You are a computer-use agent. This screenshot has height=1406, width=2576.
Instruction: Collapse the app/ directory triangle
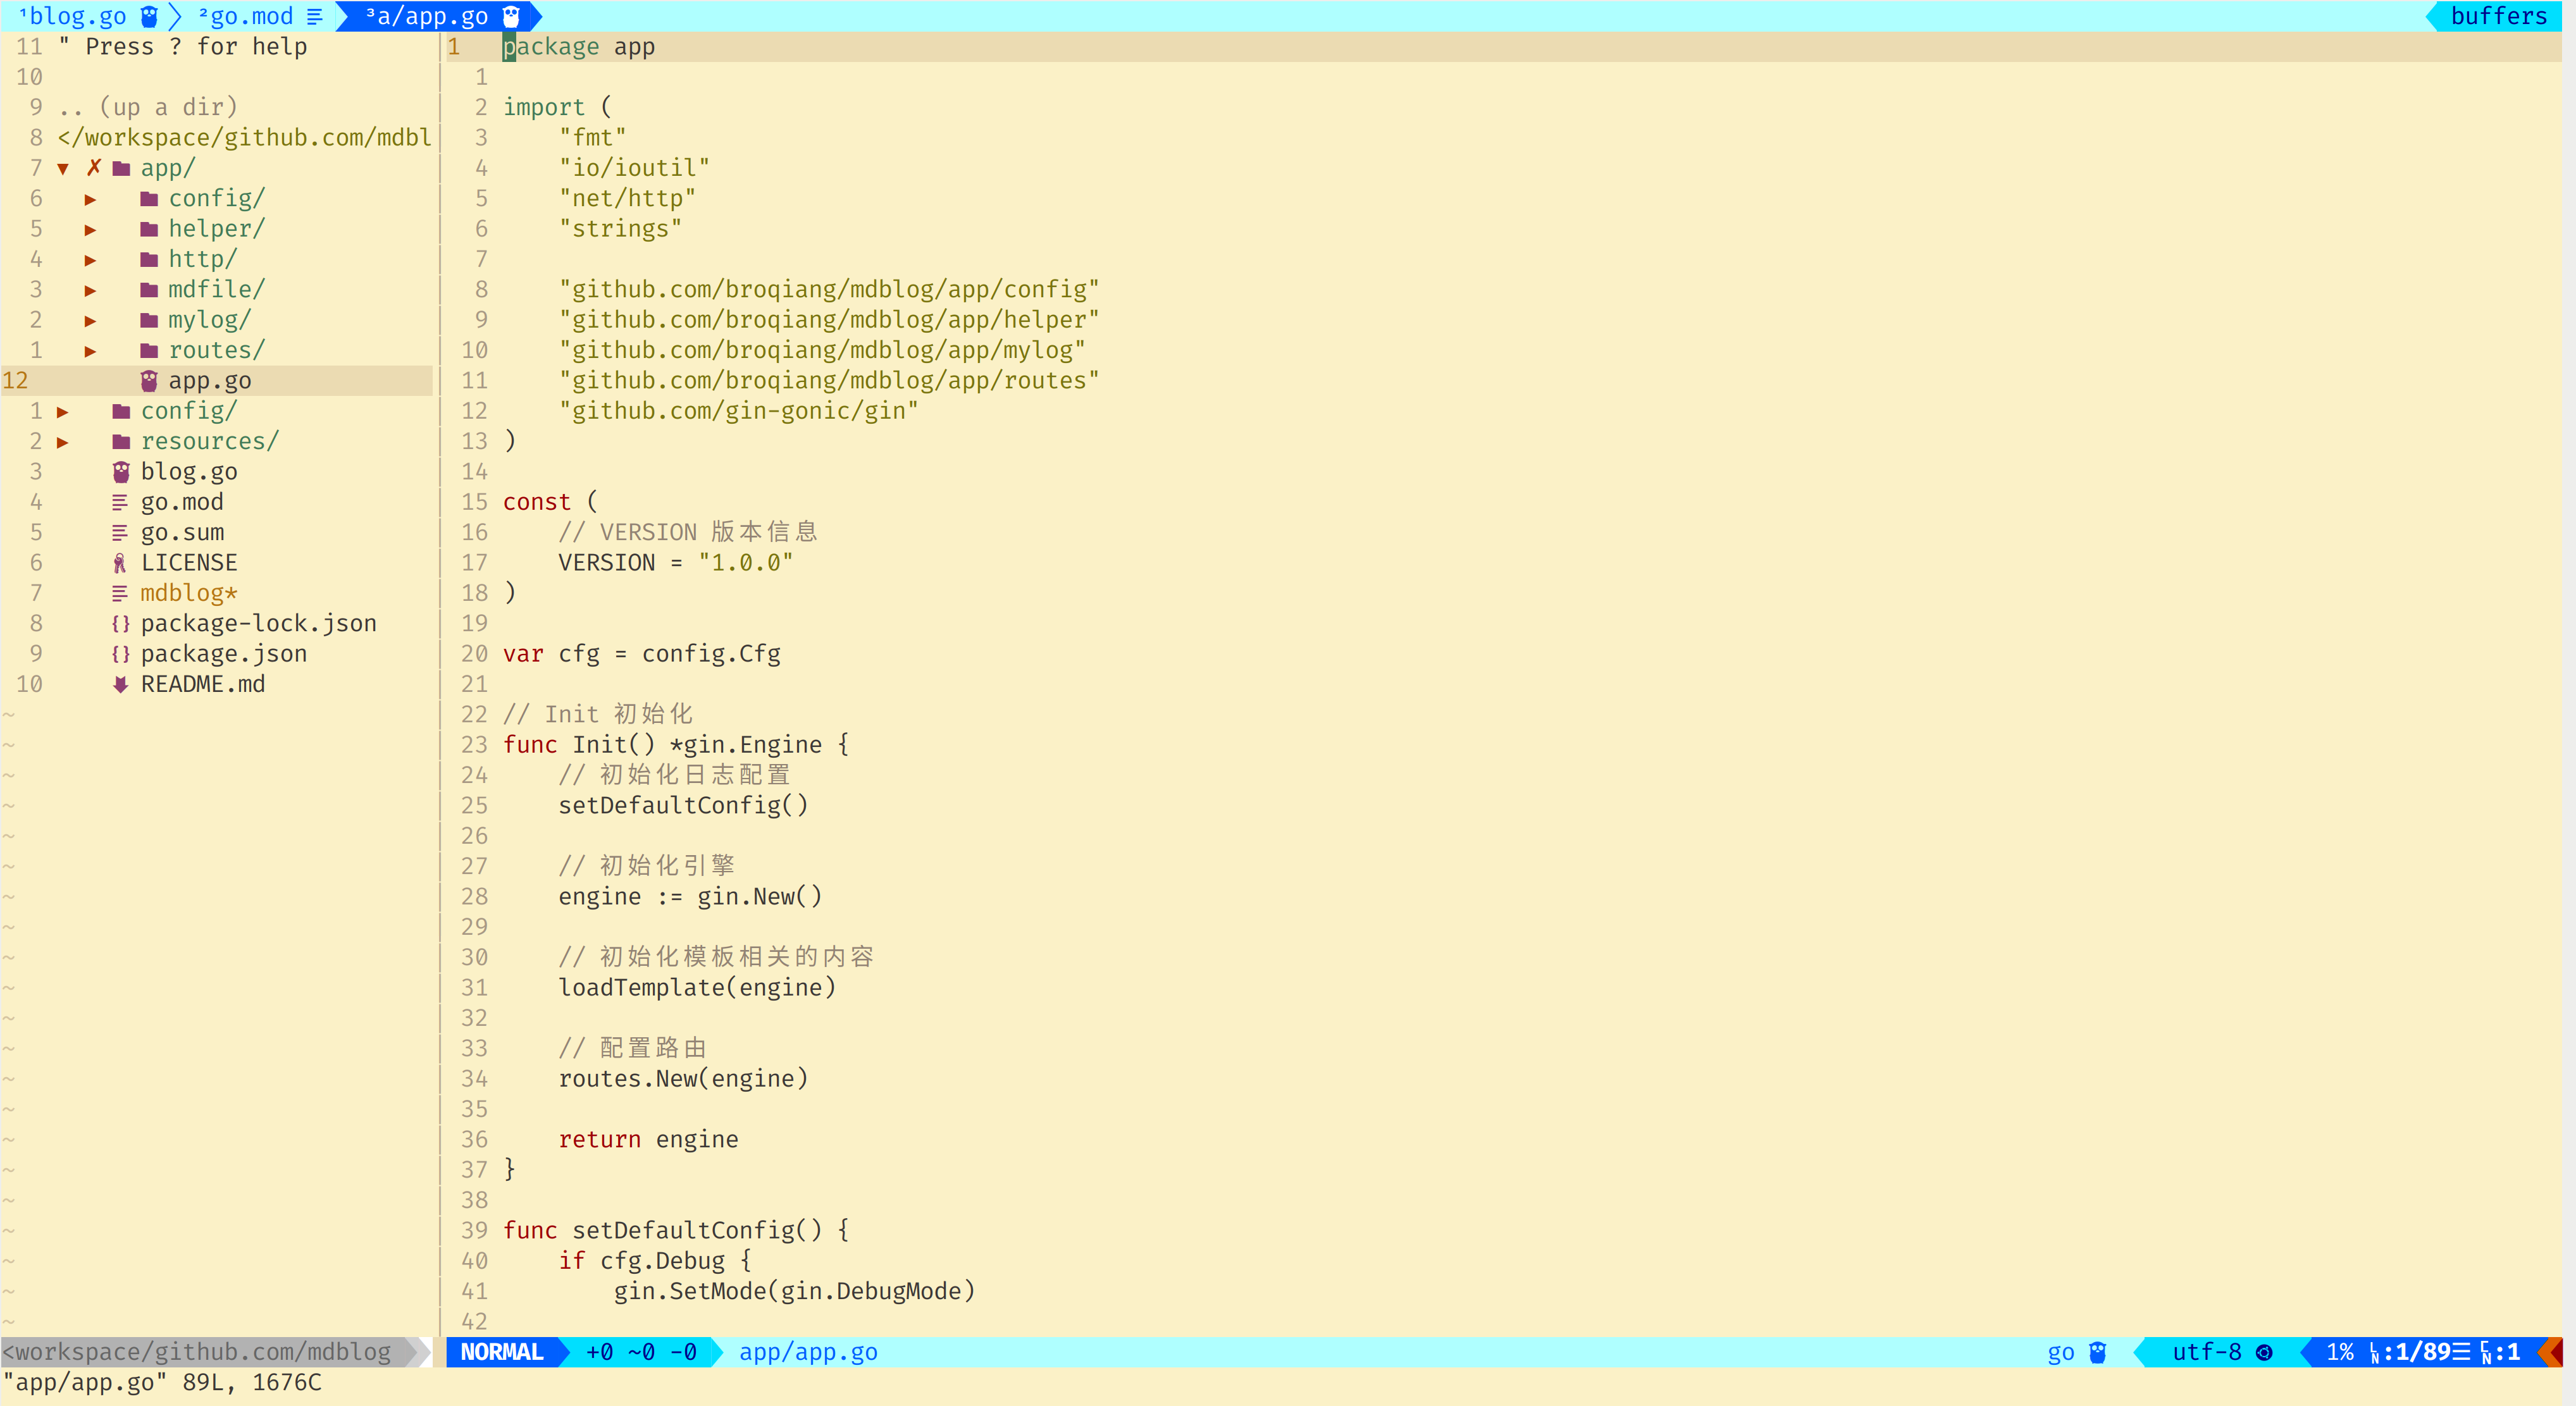point(63,168)
